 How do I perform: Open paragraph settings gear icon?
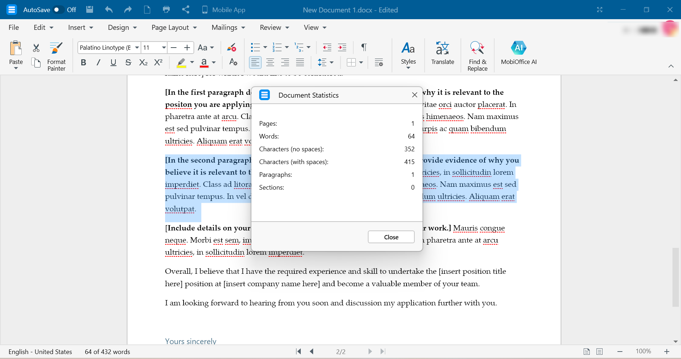(379, 62)
